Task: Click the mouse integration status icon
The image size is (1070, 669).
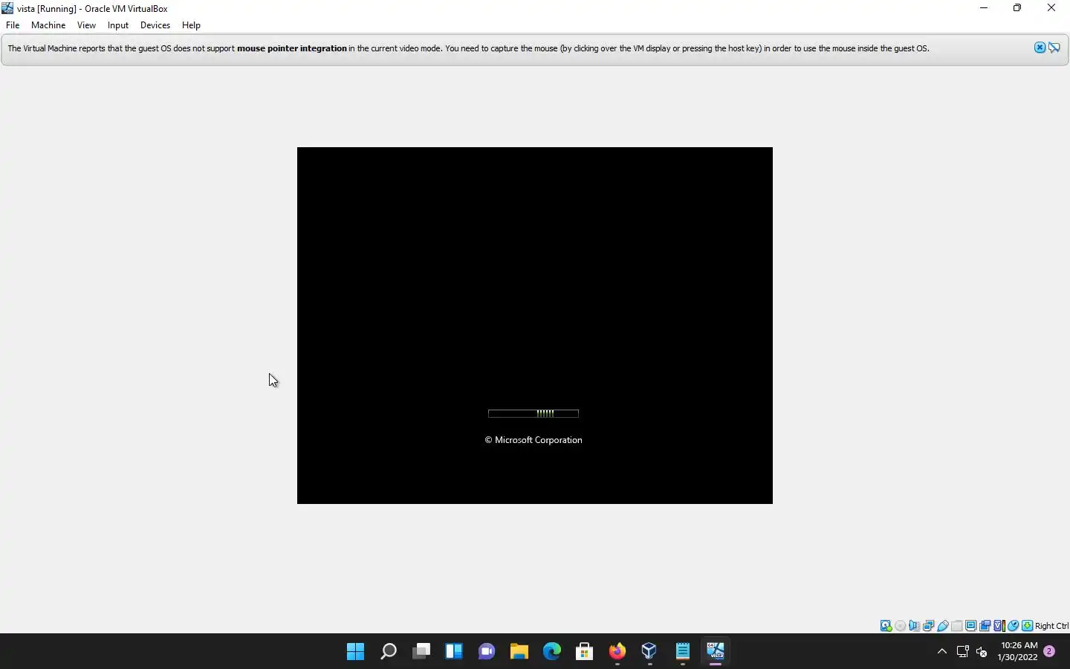Action: (x=1014, y=626)
